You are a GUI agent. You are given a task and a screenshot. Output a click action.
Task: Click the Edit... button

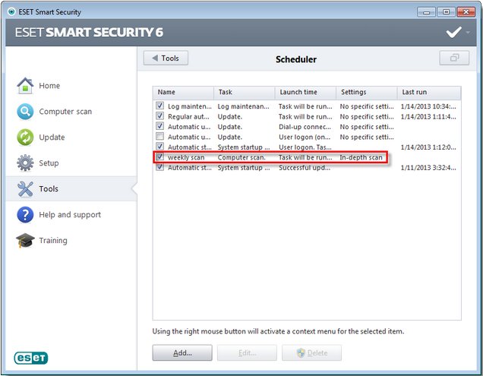coord(247,353)
